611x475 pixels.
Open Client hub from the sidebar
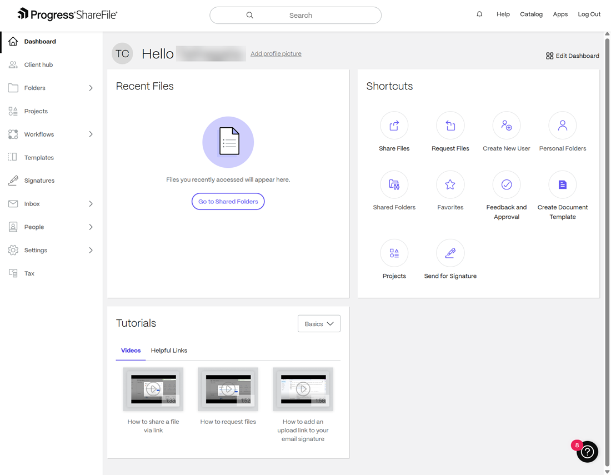click(38, 65)
